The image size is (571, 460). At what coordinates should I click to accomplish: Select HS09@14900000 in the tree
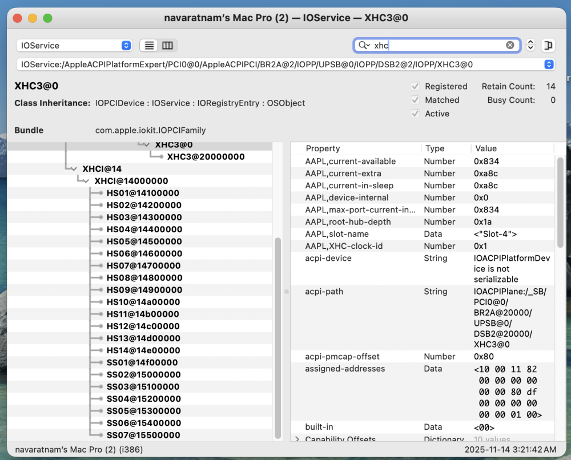144,290
